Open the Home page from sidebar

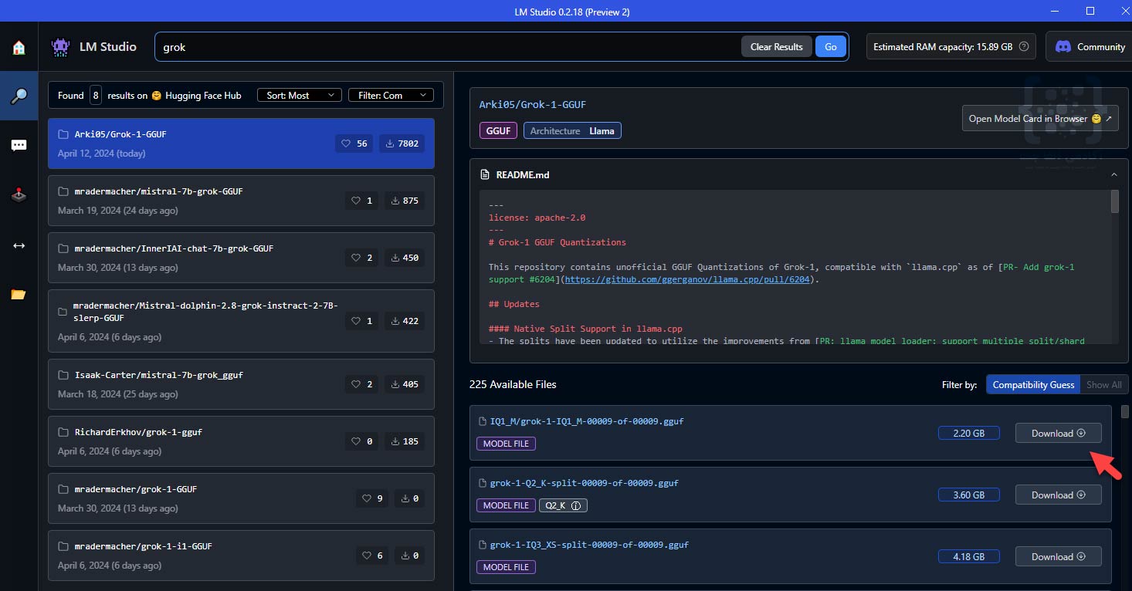(x=19, y=48)
